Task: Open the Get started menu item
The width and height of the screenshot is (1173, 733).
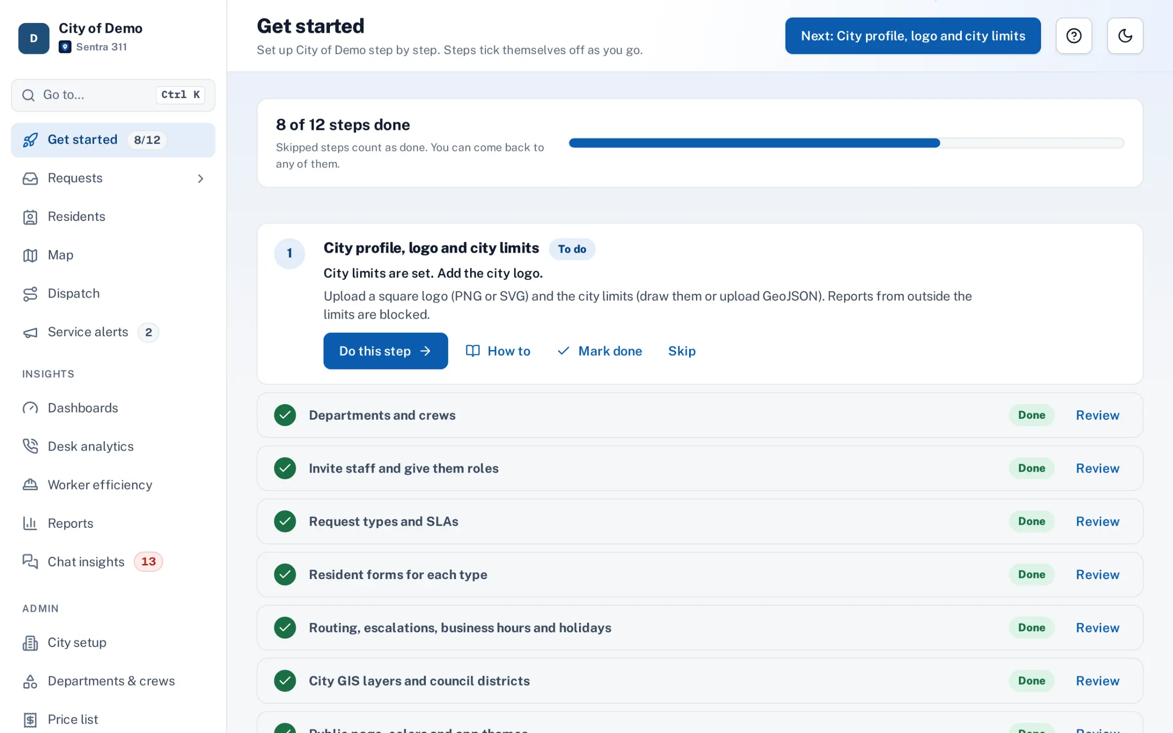Action: (113, 140)
